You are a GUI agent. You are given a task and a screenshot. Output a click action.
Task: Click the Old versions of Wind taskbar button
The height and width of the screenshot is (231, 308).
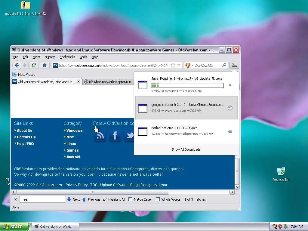pos(55,226)
